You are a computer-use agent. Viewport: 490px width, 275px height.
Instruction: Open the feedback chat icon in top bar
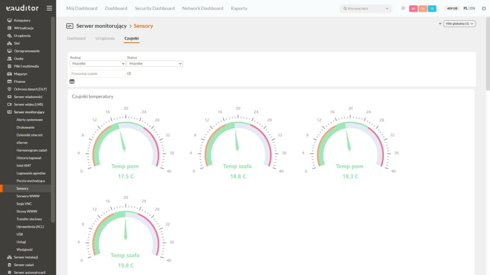pos(403,8)
